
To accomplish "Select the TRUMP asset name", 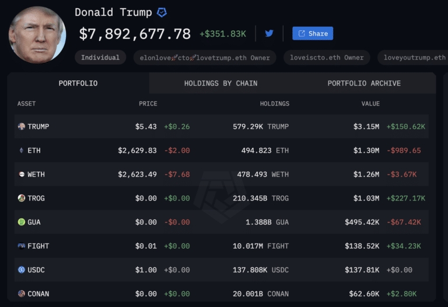I will [38, 126].
